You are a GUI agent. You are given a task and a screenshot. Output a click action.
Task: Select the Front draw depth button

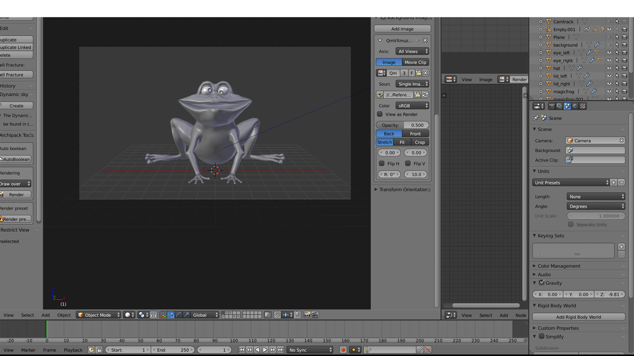click(415, 134)
